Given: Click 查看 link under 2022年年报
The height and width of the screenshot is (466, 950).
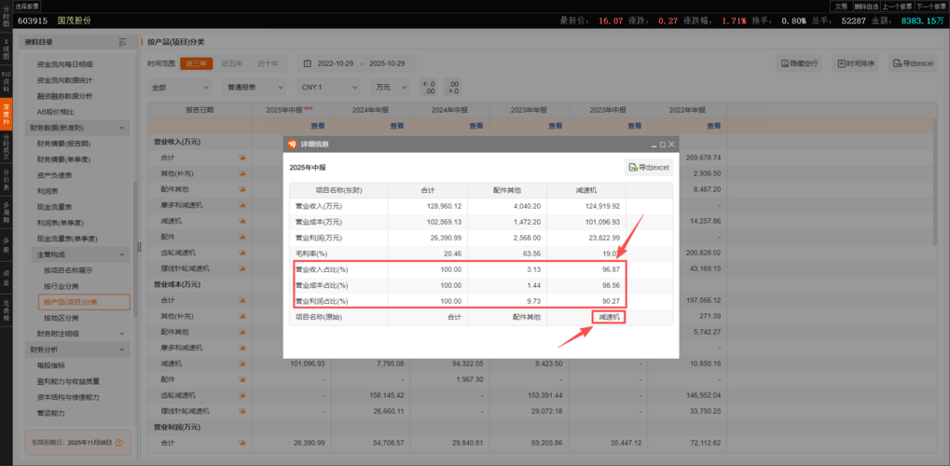Looking at the screenshot, I should [x=714, y=126].
